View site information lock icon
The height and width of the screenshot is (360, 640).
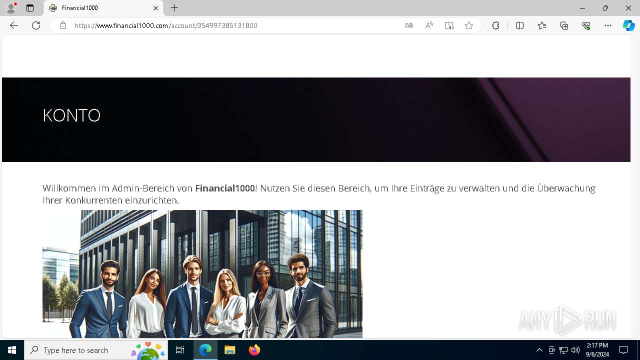tap(63, 25)
